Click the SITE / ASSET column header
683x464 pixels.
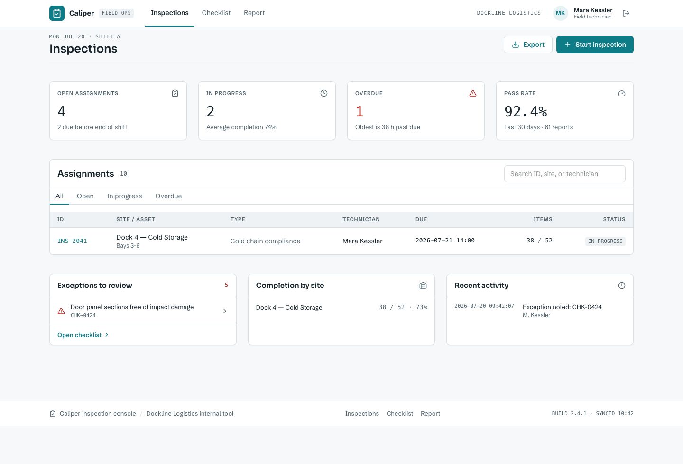[136, 219]
